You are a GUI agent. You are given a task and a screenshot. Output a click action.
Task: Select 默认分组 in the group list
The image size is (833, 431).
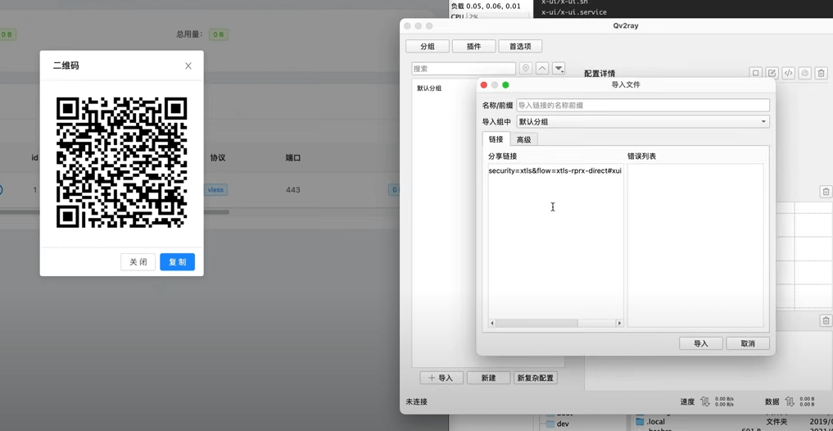tap(429, 88)
